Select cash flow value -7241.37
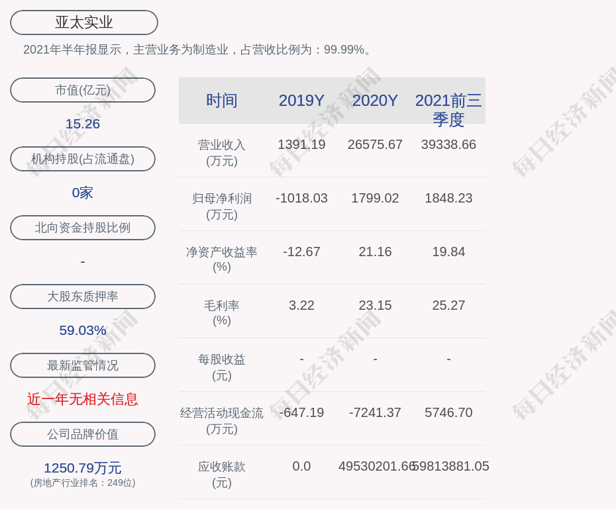Image resolution: width=616 pixels, height=509 pixels. click(x=375, y=412)
